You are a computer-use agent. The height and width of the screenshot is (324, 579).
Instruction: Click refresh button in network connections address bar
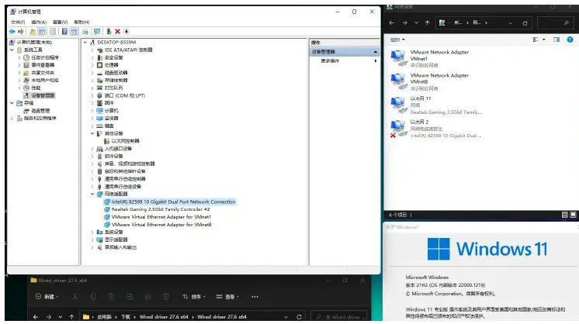(525, 23)
